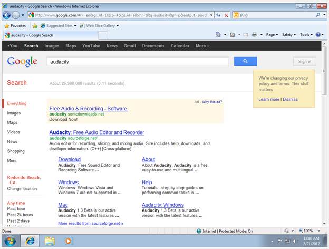This screenshot has width=329, height=249.
Task: Open YouTube in Google top bar
Action: pyautogui.click(x=91, y=46)
